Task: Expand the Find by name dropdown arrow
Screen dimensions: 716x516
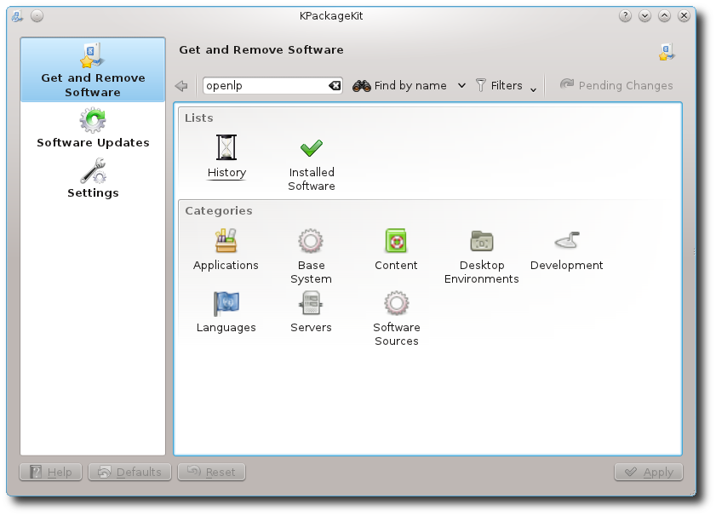Action: click(461, 85)
